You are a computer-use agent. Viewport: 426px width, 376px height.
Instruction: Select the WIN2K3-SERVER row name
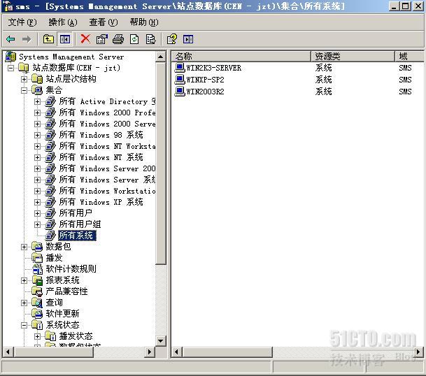pos(214,68)
